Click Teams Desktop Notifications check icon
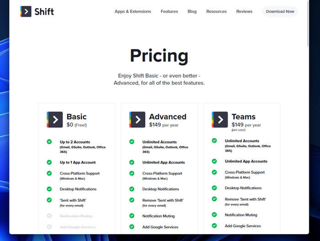The width and height of the screenshot is (320, 241). click(214, 188)
